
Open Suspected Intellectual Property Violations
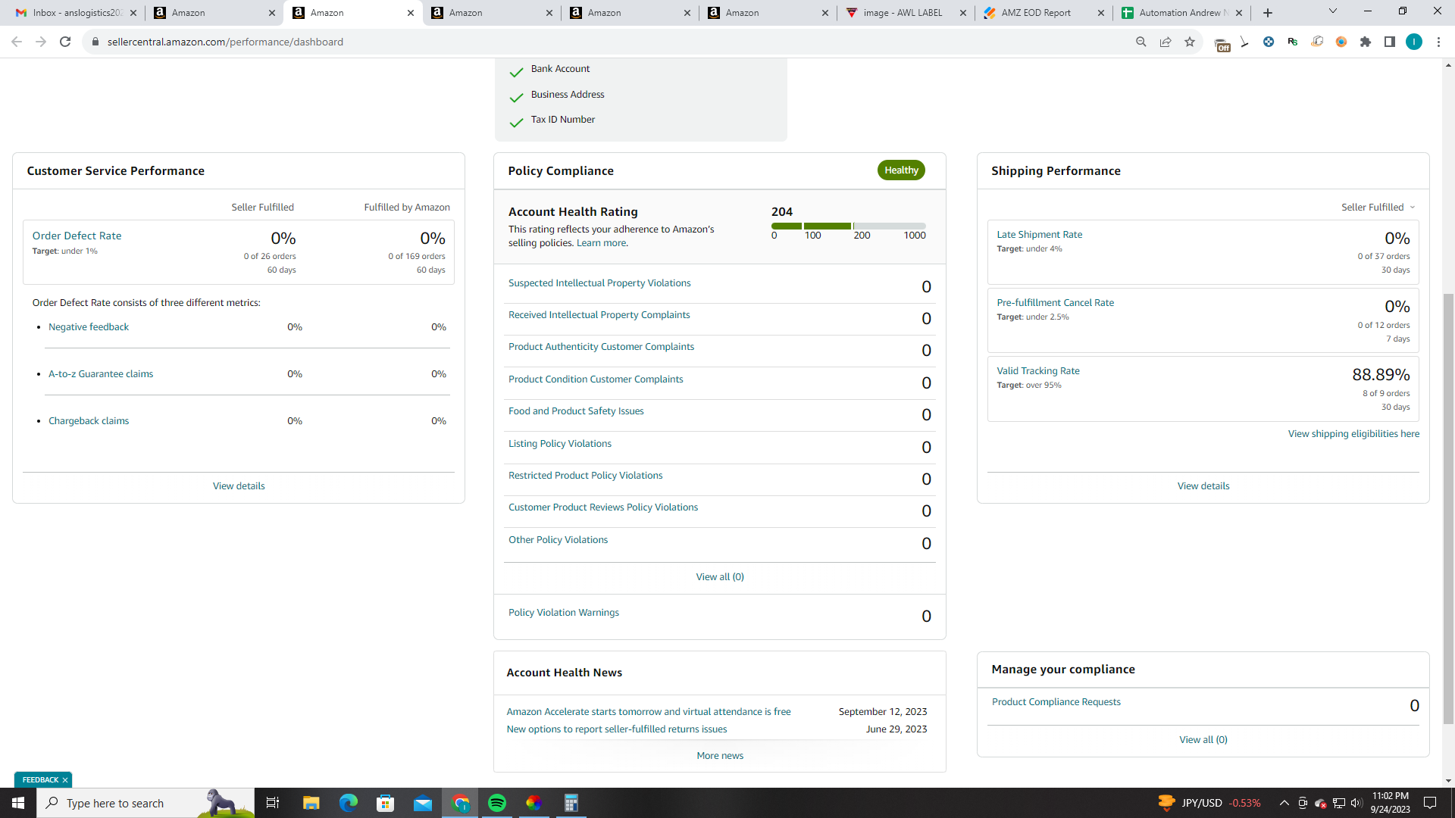coord(599,283)
